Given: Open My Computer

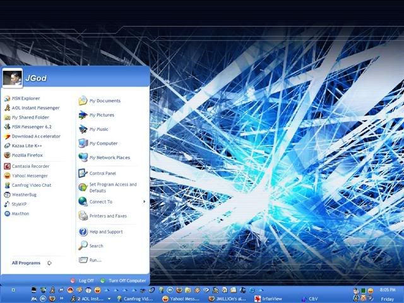Looking at the screenshot, I should point(98,143).
